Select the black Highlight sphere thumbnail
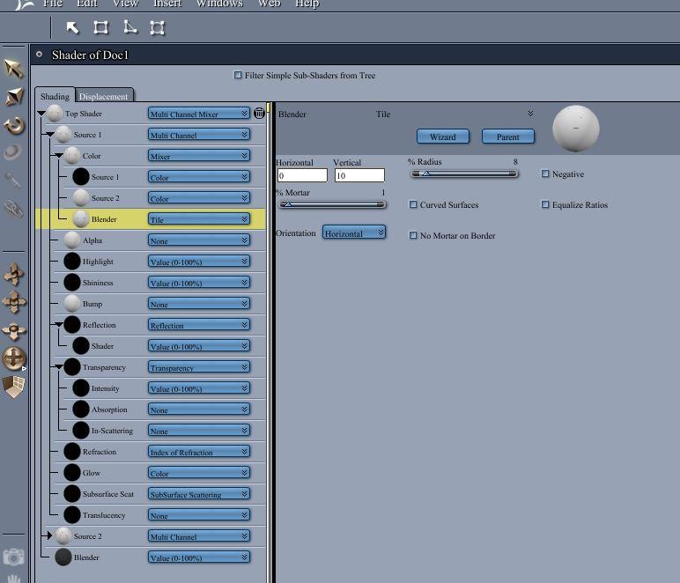Image resolution: width=680 pixels, height=583 pixels. click(x=72, y=262)
